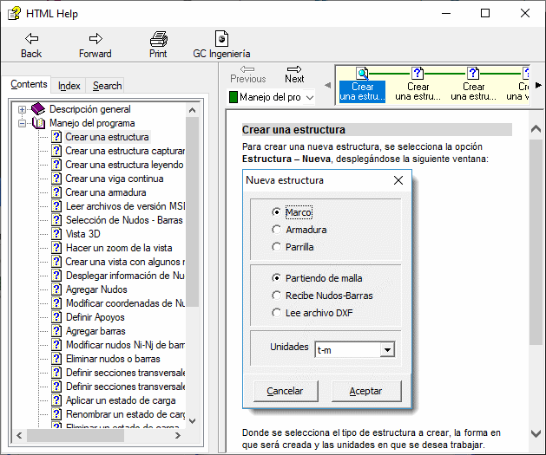Screen dimensions: 546x455
Task: Open 'Modificar nudos Ni-Nj de barr' topic
Action: click(x=125, y=345)
